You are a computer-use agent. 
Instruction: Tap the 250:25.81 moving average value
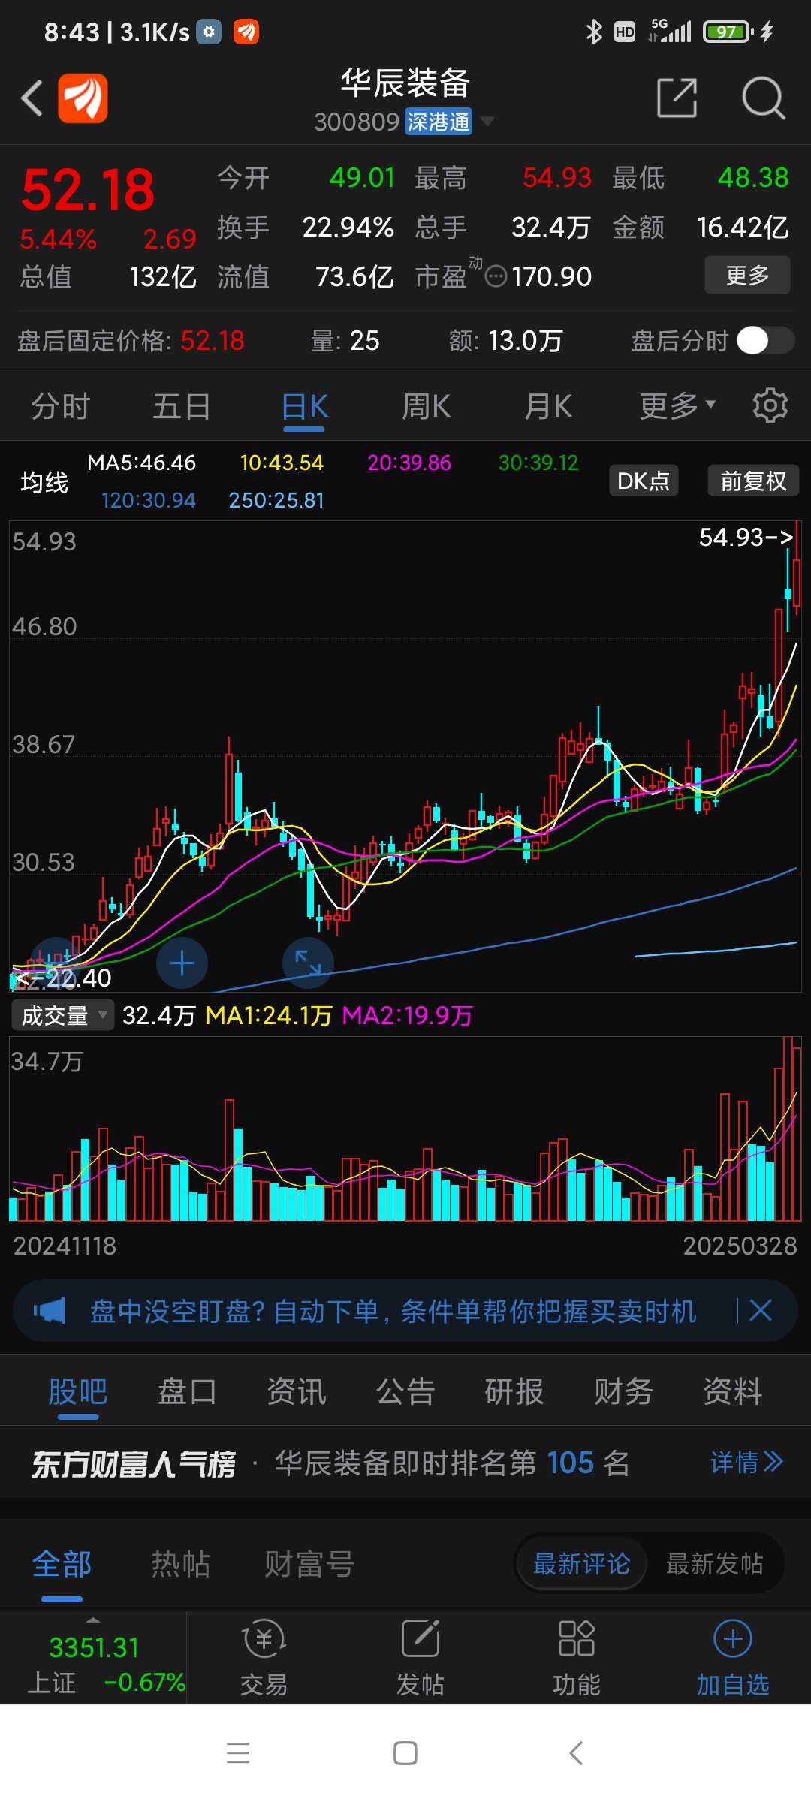pyautogui.click(x=276, y=500)
